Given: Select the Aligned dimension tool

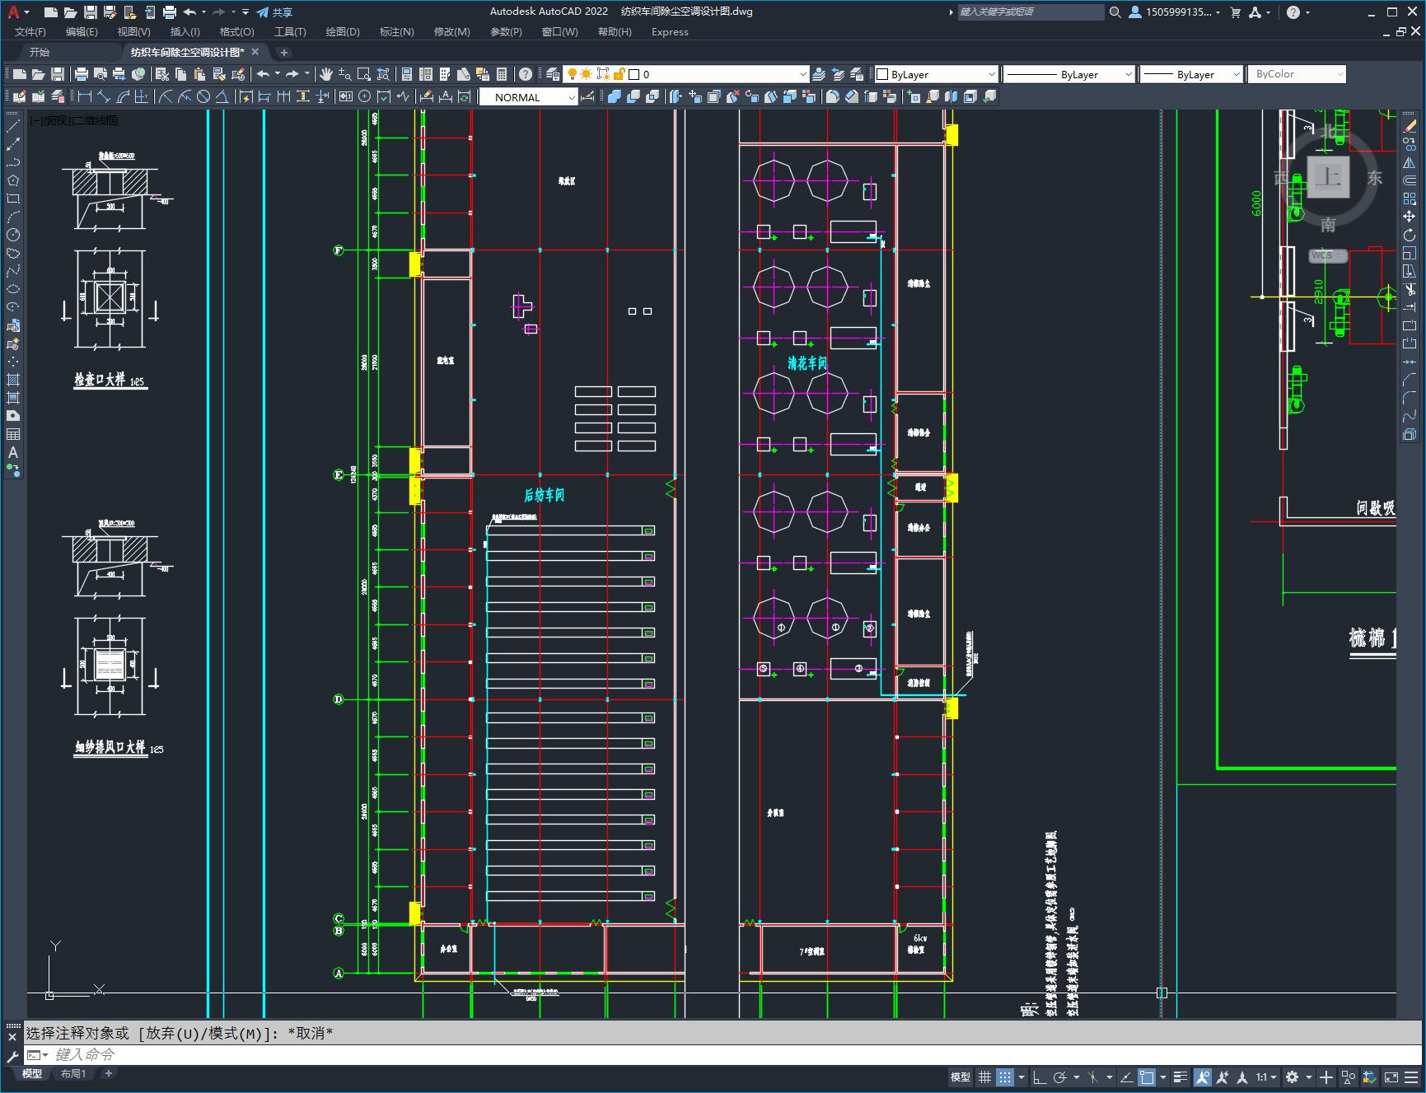Looking at the screenshot, I should (x=104, y=96).
